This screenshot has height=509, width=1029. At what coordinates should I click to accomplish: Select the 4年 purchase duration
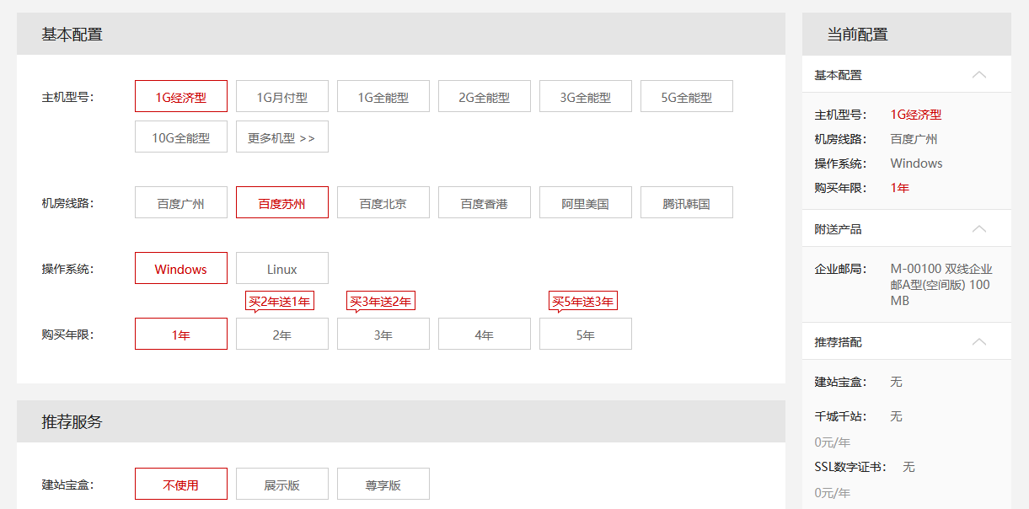click(485, 335)
